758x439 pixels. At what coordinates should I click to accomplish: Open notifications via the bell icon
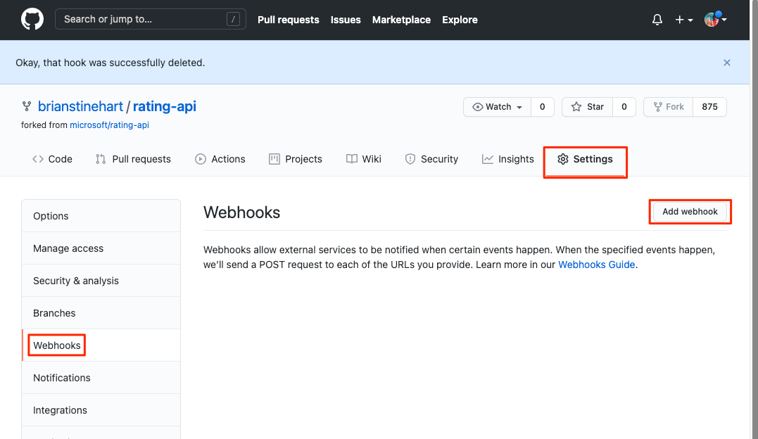(x=657, y=19)
